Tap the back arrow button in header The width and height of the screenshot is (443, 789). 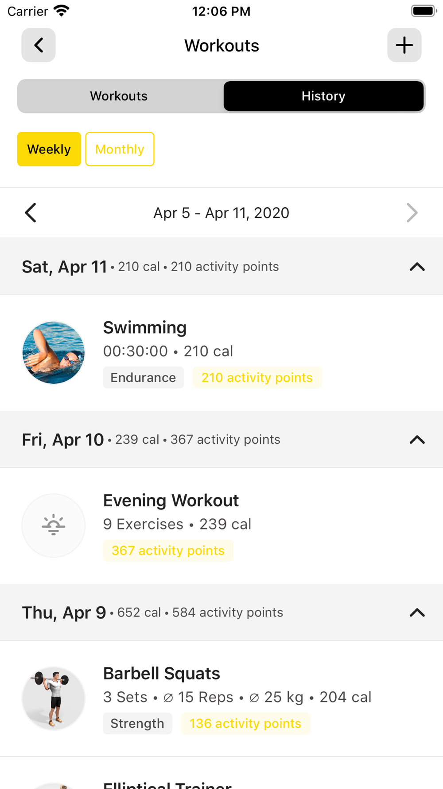(x=39, y=45)
